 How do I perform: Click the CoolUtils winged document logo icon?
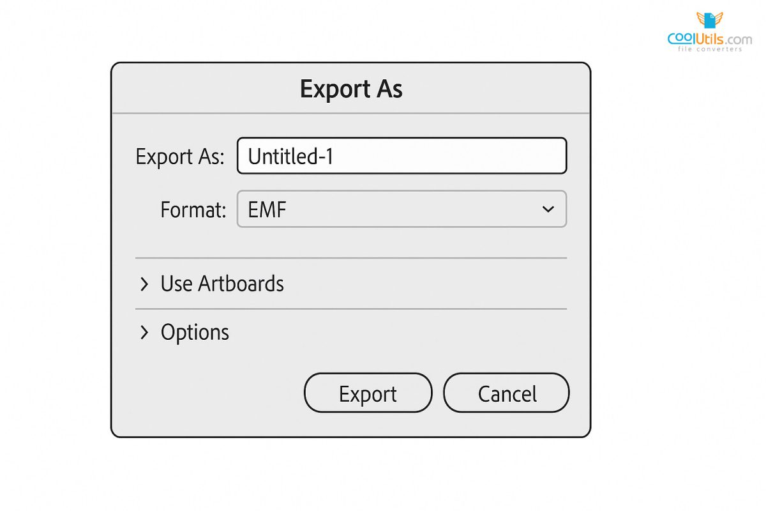(709, 20)
